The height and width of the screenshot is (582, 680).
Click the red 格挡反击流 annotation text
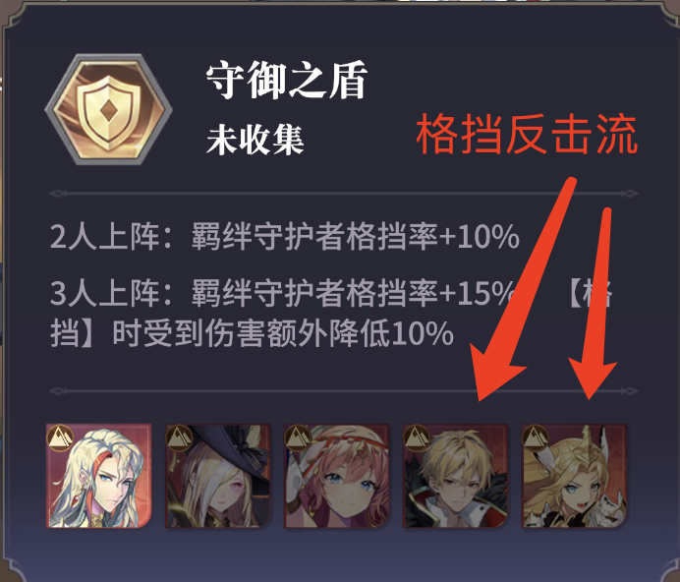tap(527, 134)
